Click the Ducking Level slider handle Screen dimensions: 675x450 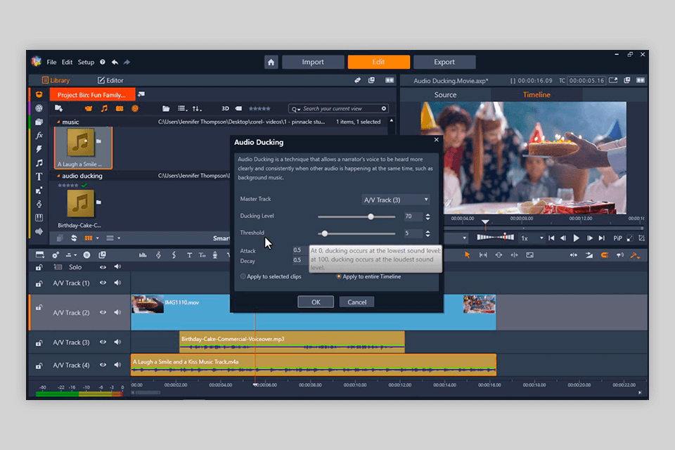pos(371,217)
